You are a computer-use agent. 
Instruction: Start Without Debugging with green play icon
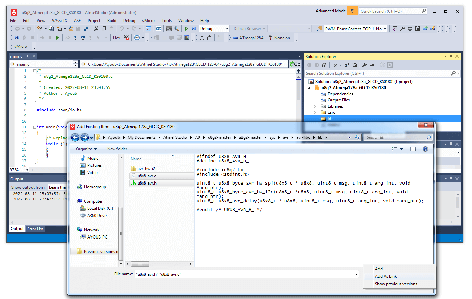coord(186,29)
